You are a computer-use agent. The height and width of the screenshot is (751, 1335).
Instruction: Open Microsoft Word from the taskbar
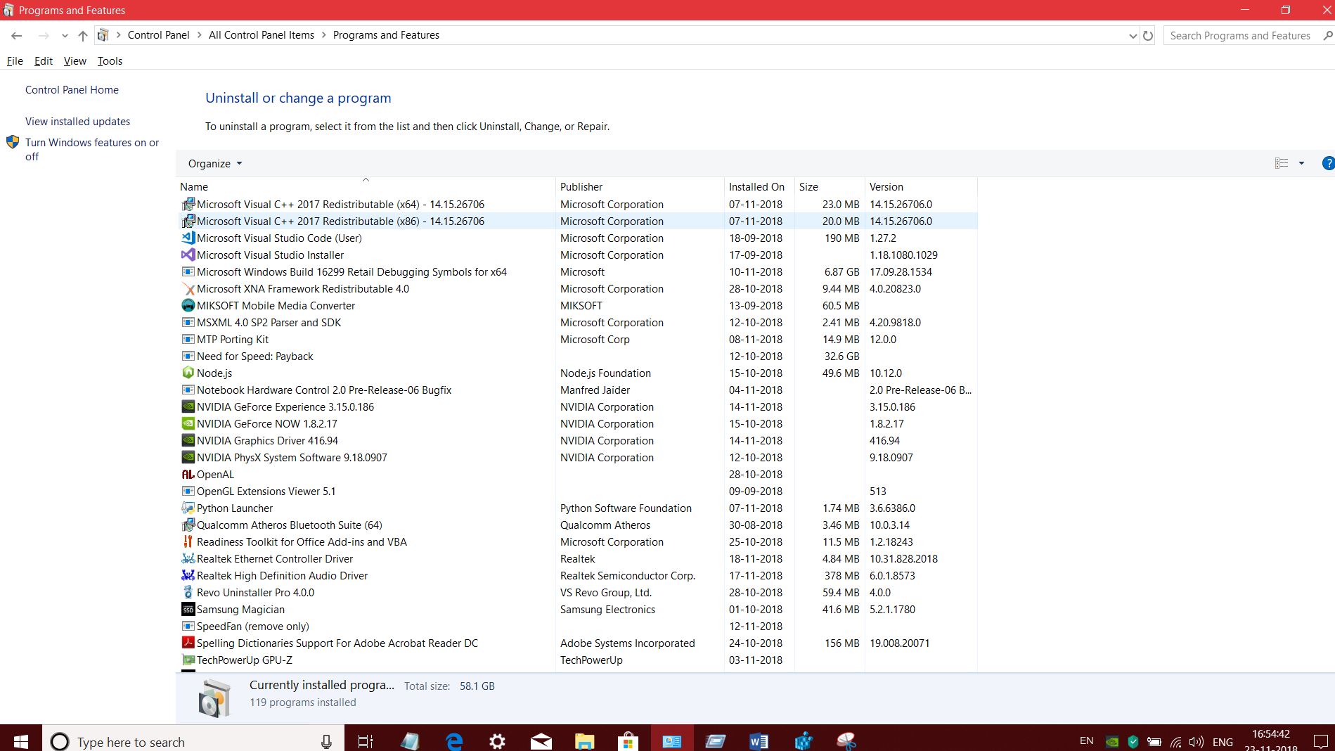click(x=759, y=741)
